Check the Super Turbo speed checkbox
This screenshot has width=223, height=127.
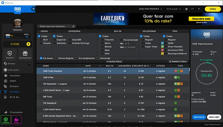click(x=143, y=46)
